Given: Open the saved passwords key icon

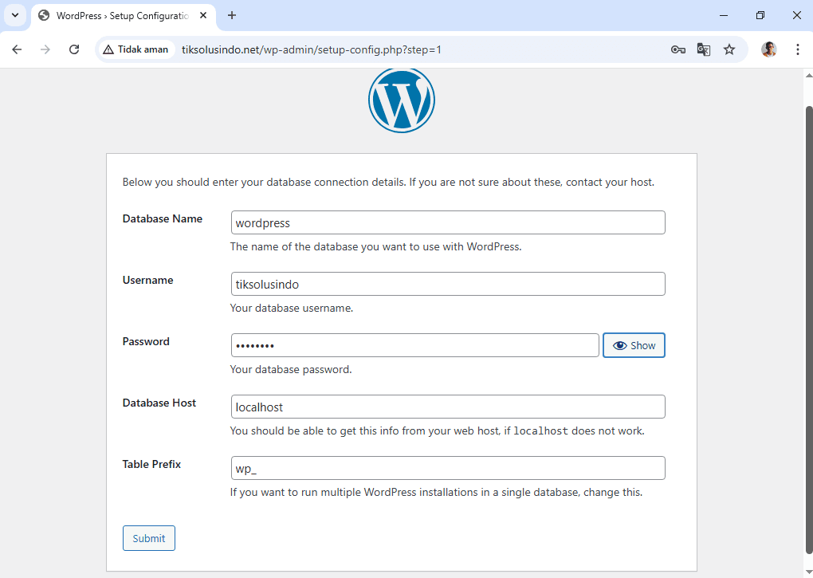Looking at the screenshot, I should coord(677,49).
